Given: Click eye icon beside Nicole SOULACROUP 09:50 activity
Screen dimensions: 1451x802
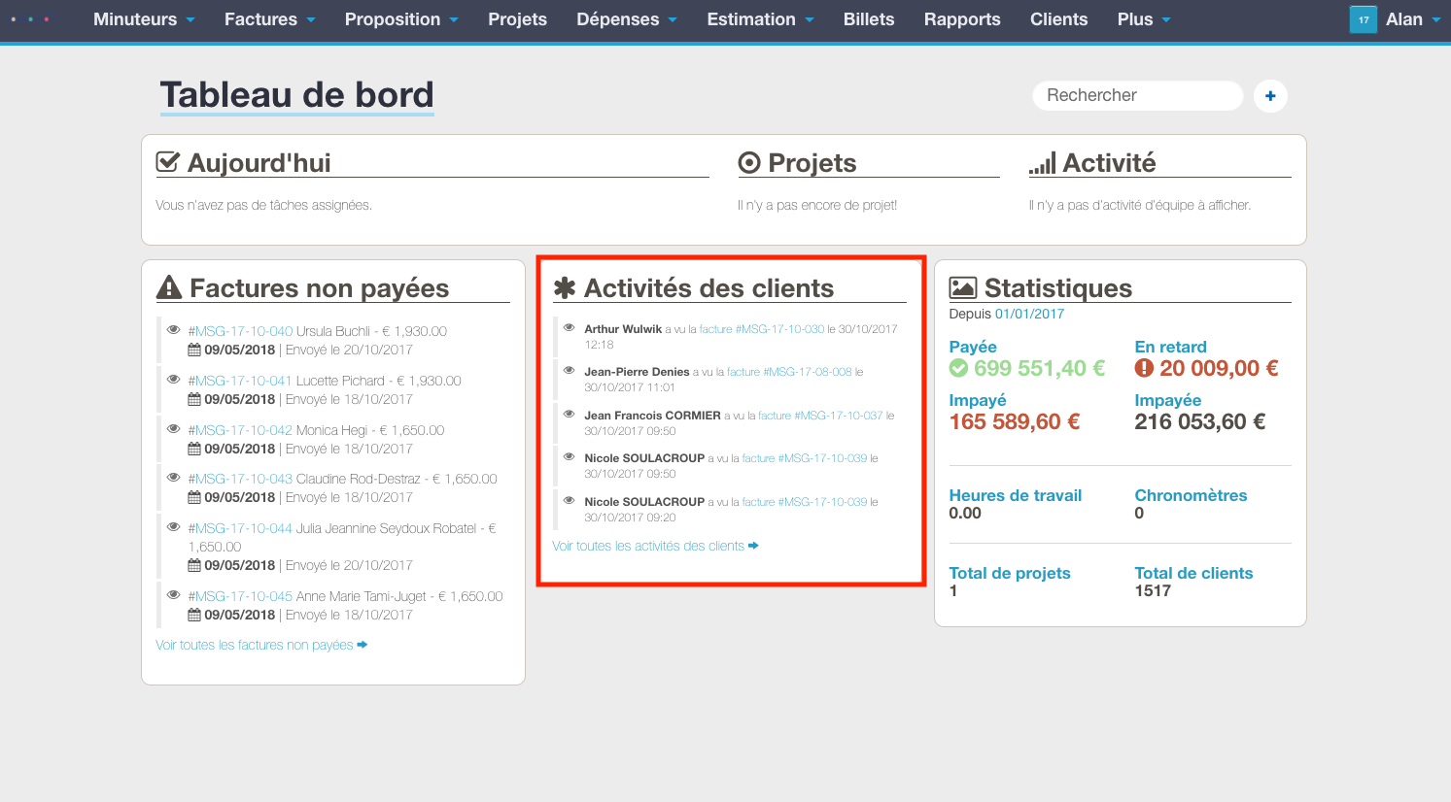Looking at the screenshot, I should (x=570, y=456).
